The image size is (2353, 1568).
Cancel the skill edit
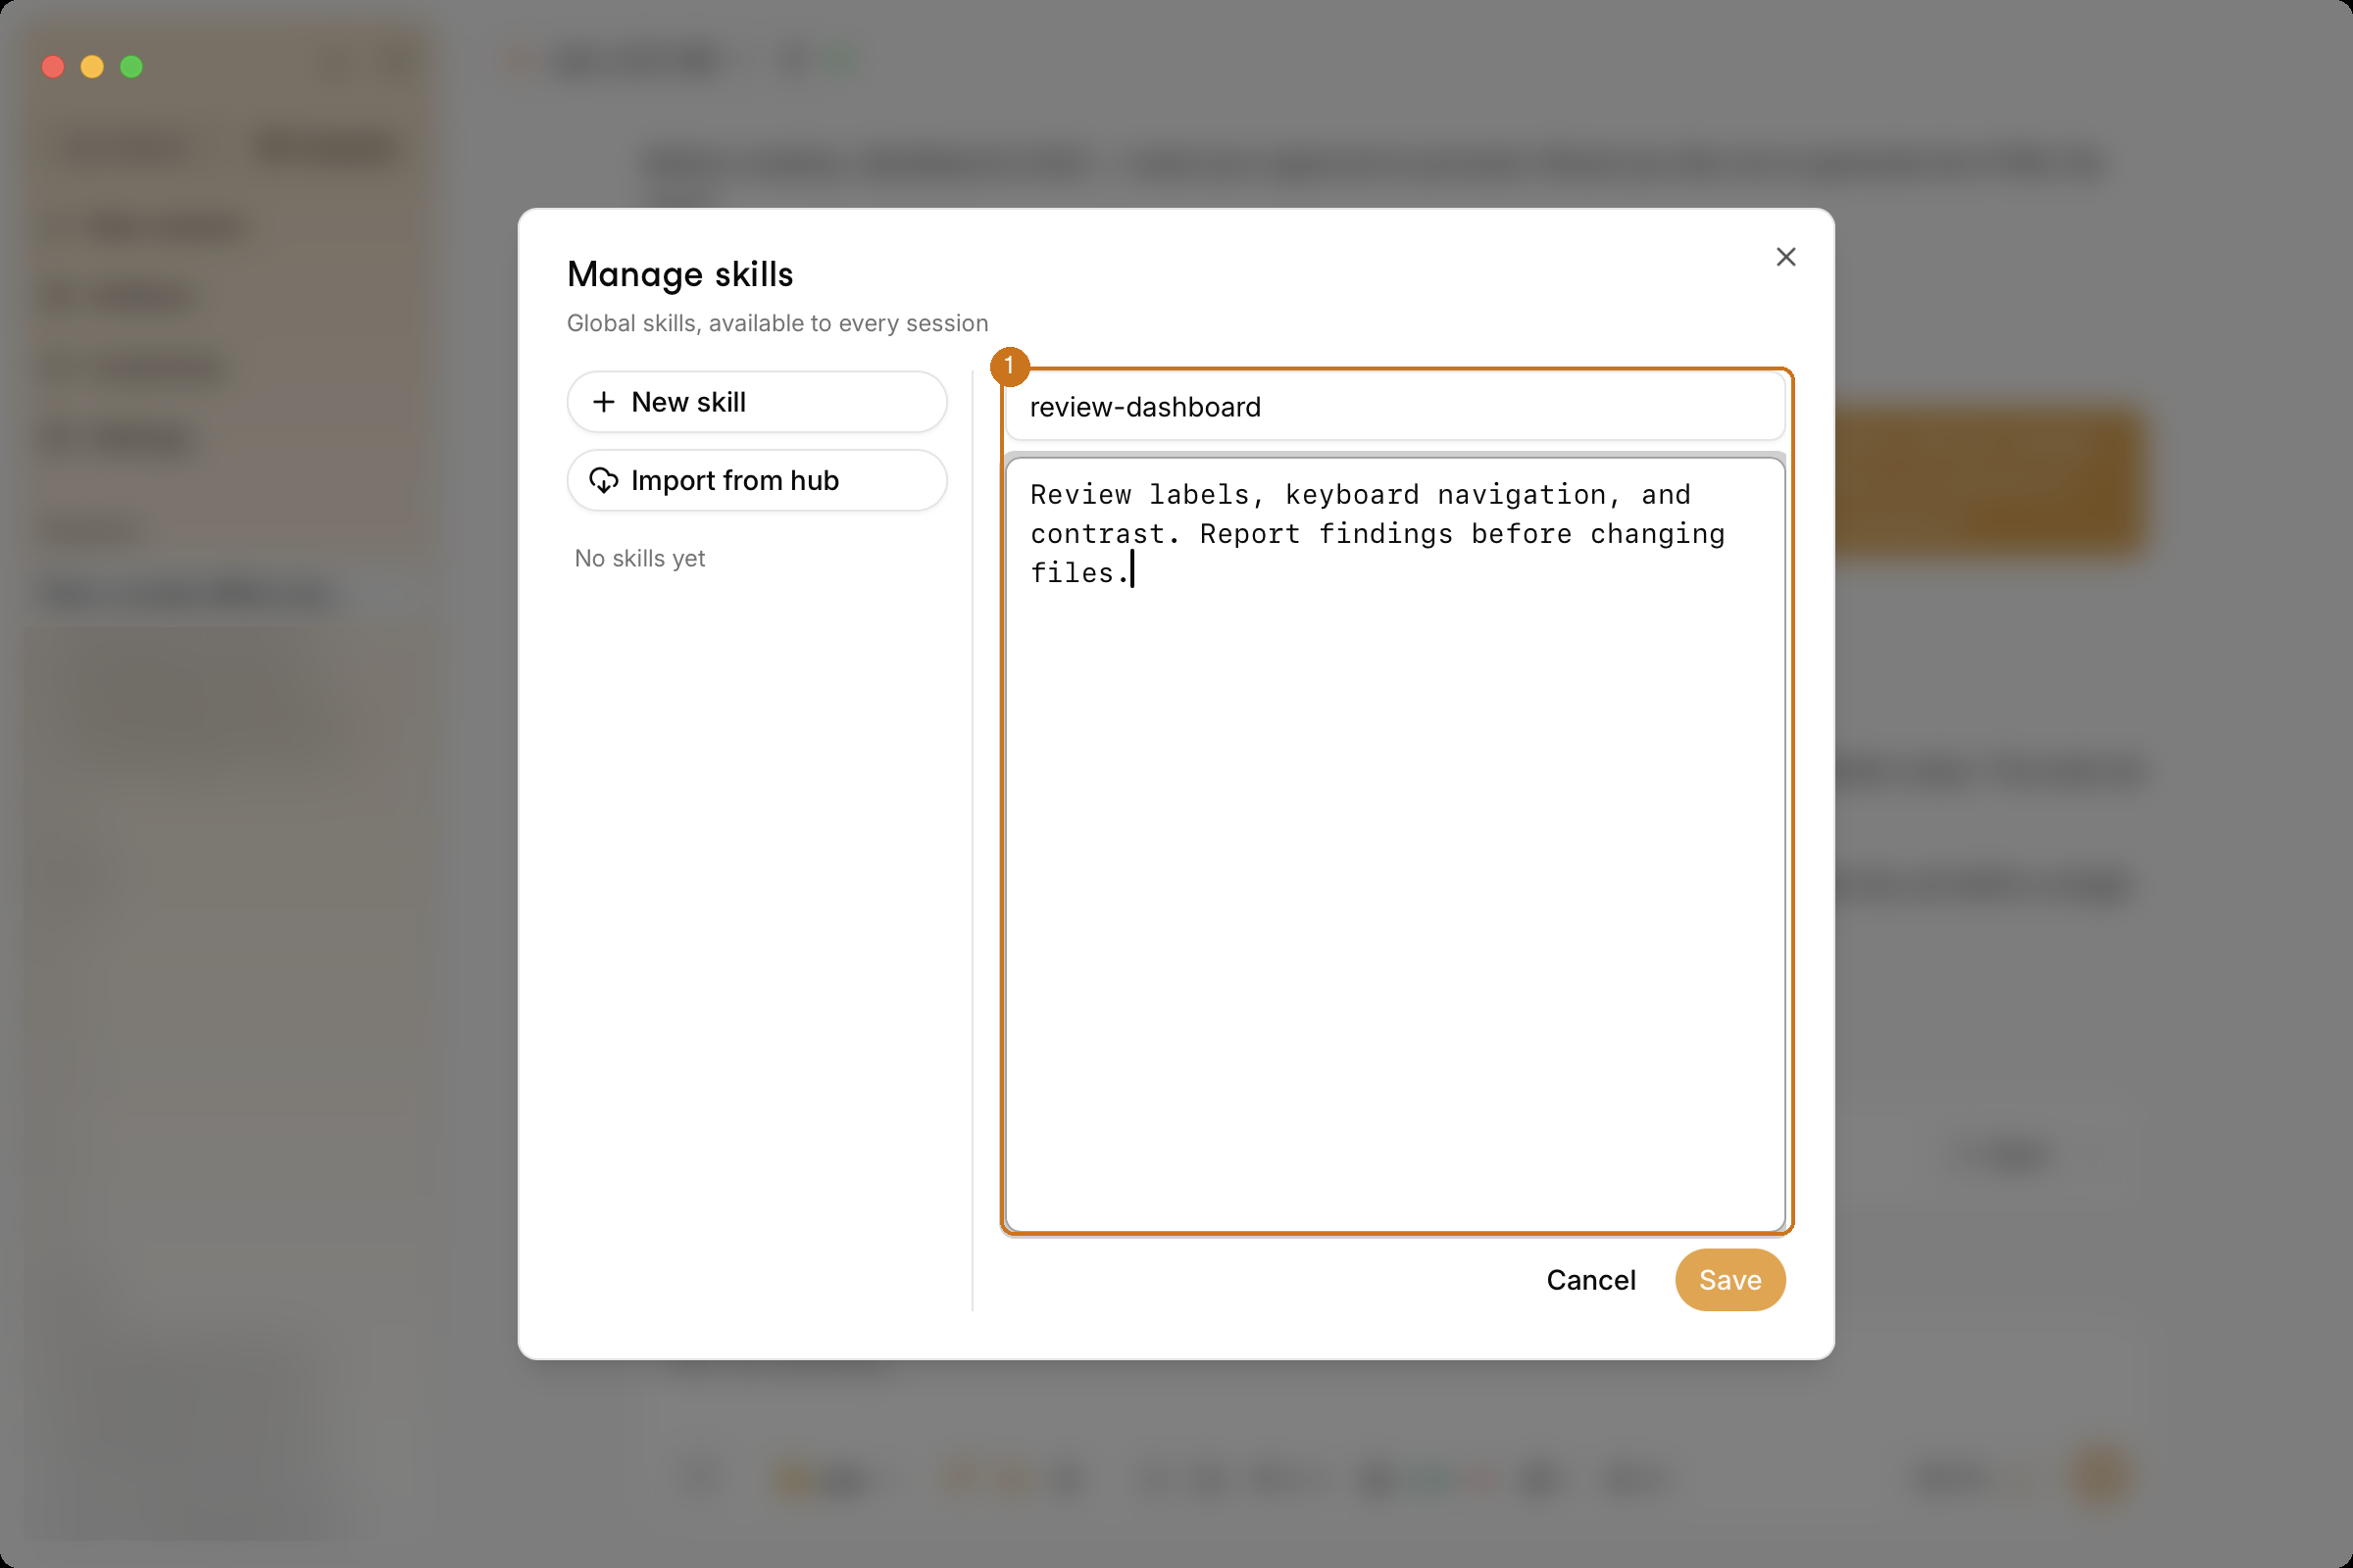click(1590, 1280)
